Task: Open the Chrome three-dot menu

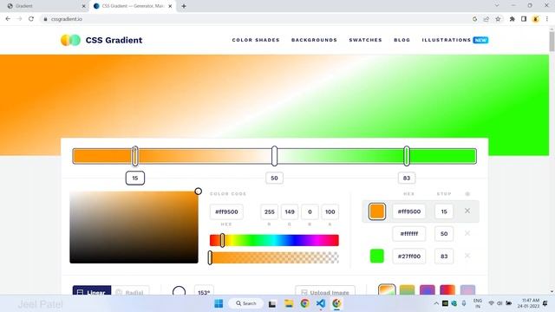Action: click(547, 19)
